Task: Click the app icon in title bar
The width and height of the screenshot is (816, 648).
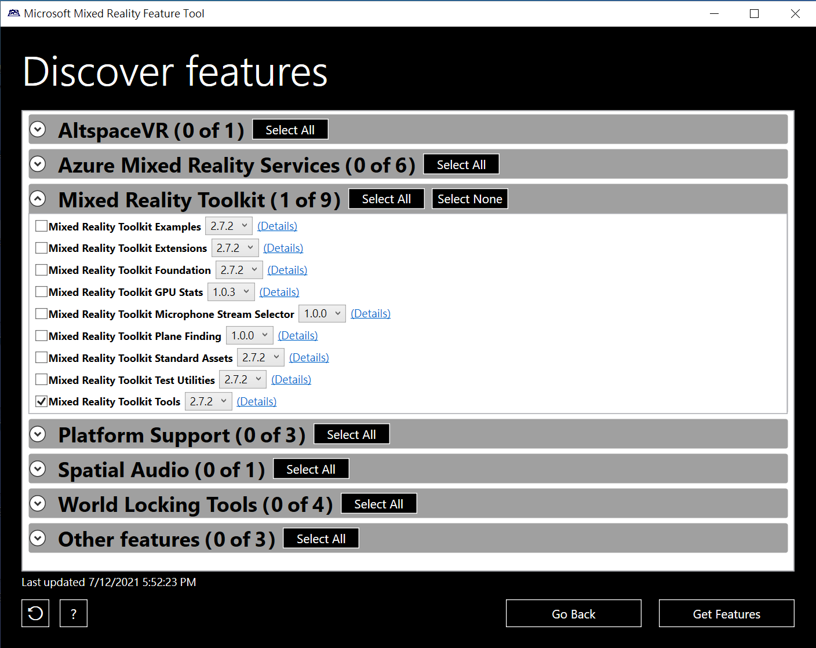Action: tap(14, 13)
